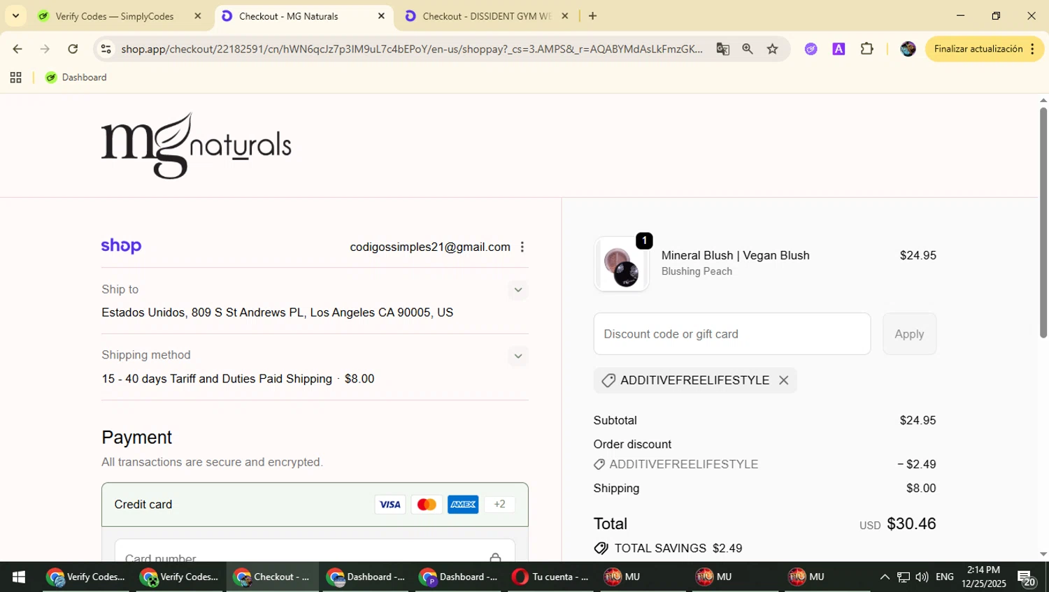Image resolution: width=1049 pixels, height=592 pixels.
Task: Click the Shop Pay logo
Action: click(121, 246)
